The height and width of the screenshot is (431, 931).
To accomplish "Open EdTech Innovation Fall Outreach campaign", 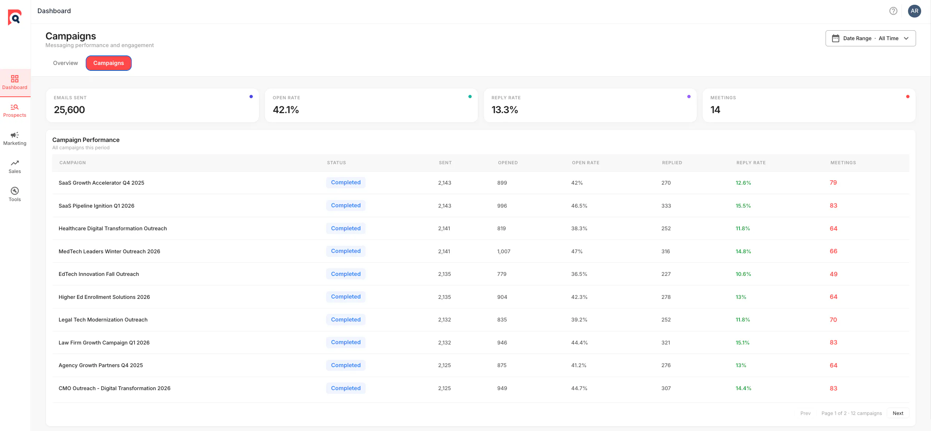I will point(99,274).
